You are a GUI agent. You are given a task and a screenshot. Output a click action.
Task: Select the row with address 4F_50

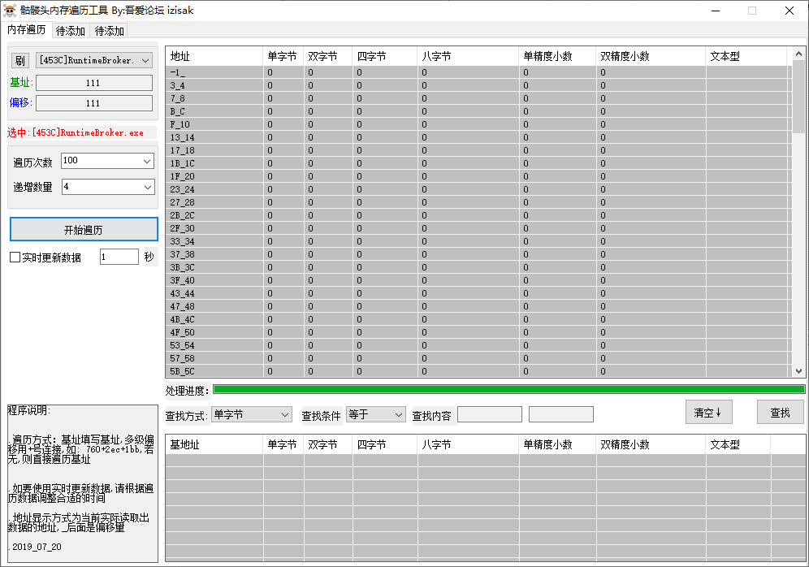(478, 332)
